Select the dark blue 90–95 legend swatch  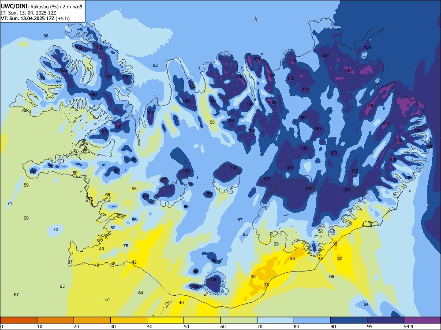349,320
